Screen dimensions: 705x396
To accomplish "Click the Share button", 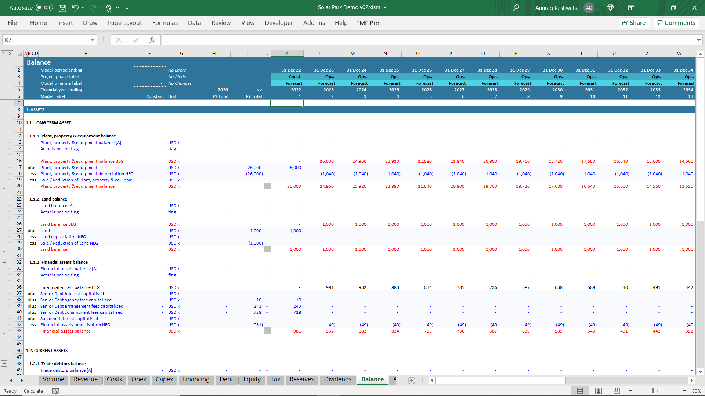I will tap(634, 23).
